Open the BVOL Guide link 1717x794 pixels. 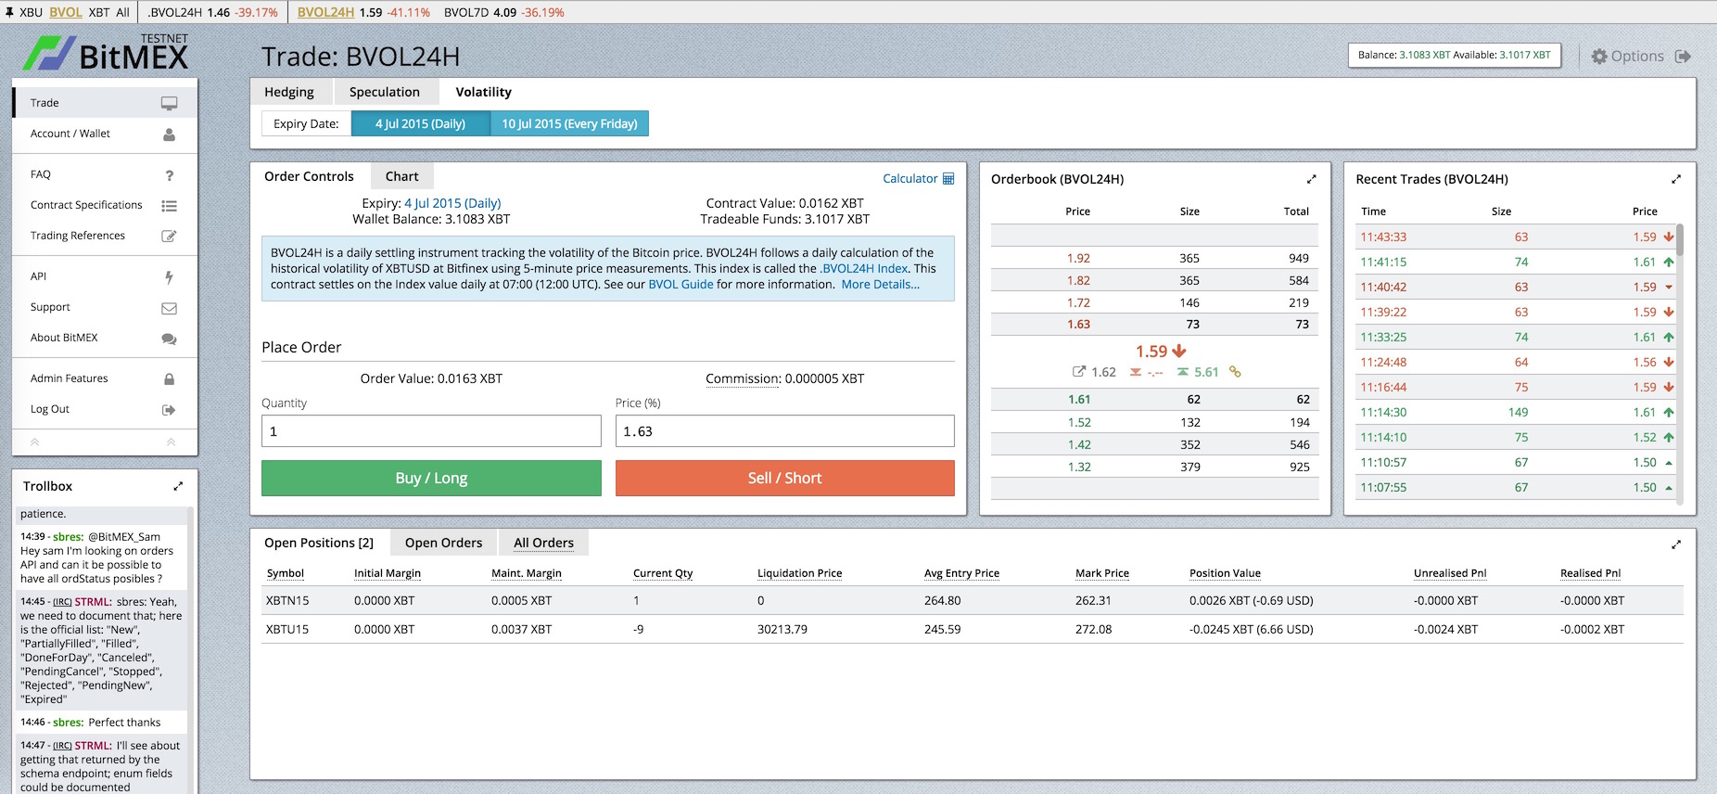coord(680,284)
